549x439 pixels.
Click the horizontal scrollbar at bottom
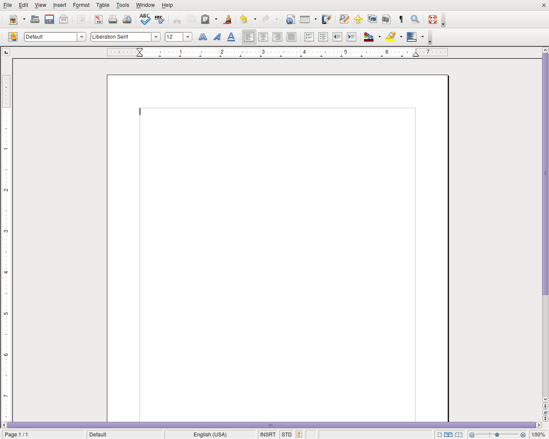click(270, 425)
